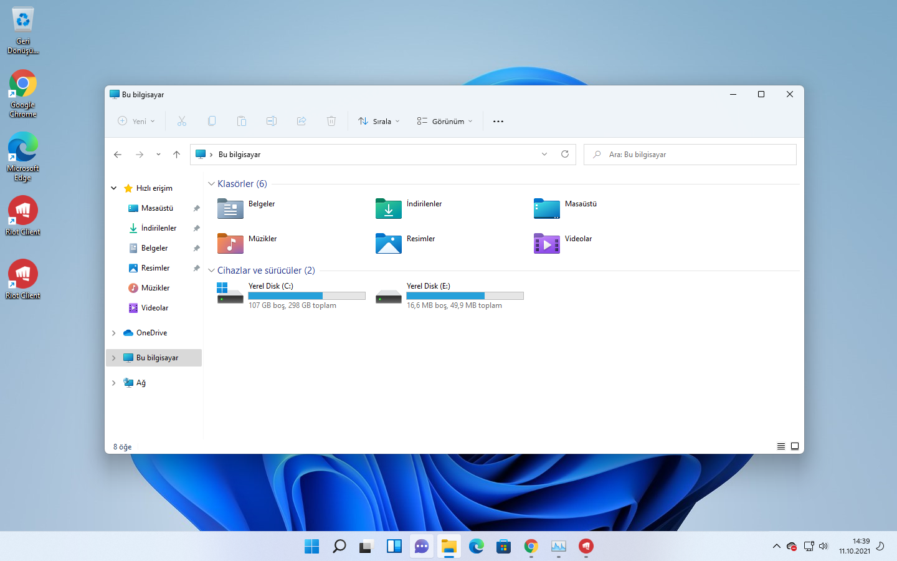
Task: Click the Rename icon in the toolbar
Action: 272,121
